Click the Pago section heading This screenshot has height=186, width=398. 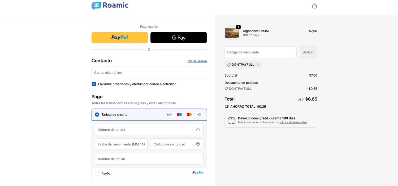tap(97, 96)
